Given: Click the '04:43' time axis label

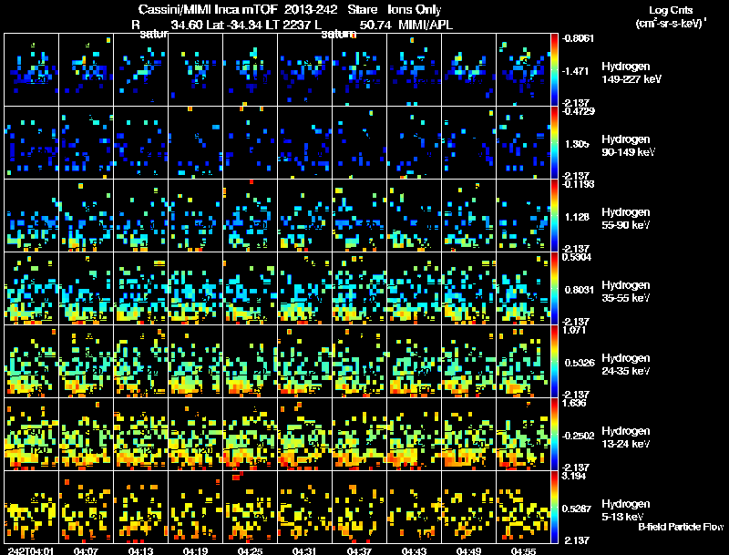Looking at the screenshot, I should click(x=414, y=550).
